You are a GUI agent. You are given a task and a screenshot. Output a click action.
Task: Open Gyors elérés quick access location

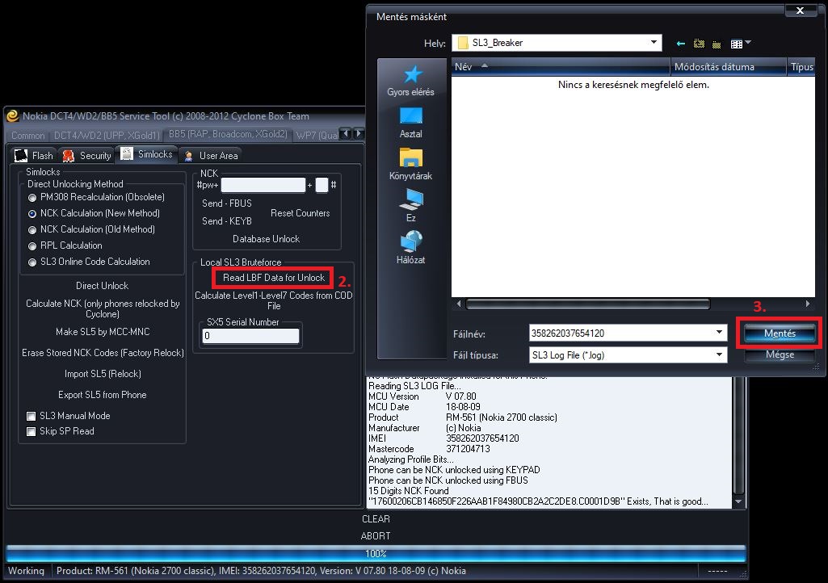coord(411,81)
